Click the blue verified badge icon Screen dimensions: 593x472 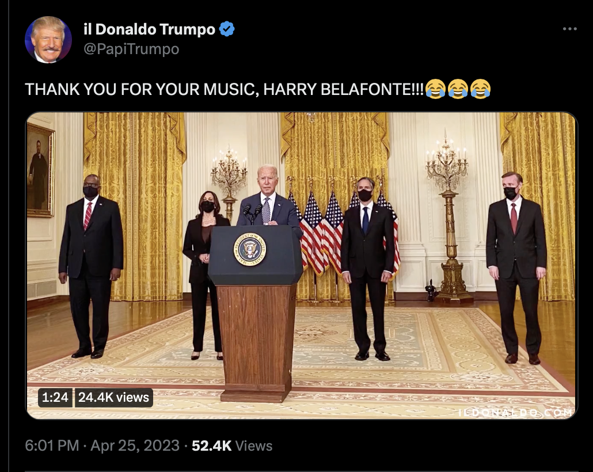pos(227,29)
